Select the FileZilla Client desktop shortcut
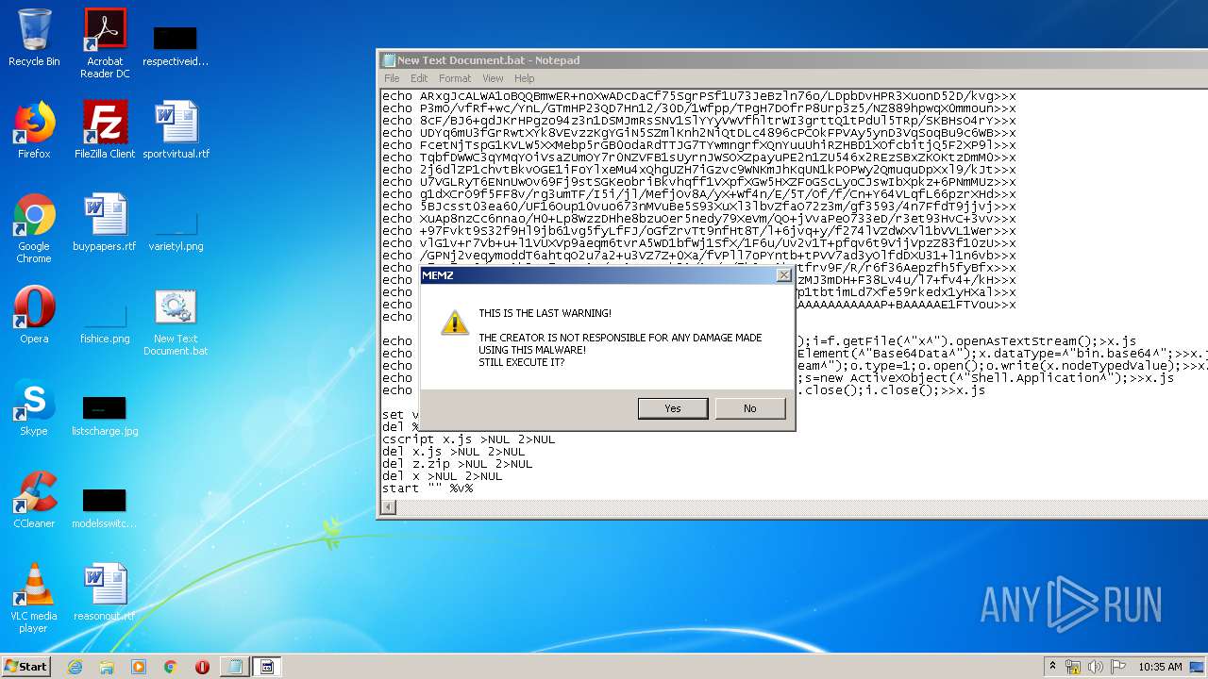Screen dimensions: 1208x679 105,130
